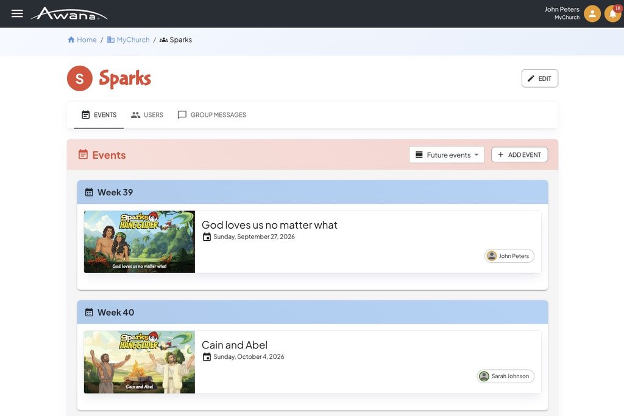The image size is (624, 416).
Task: Click the Events section header calendar icon
Action: [x=83, y=154]
